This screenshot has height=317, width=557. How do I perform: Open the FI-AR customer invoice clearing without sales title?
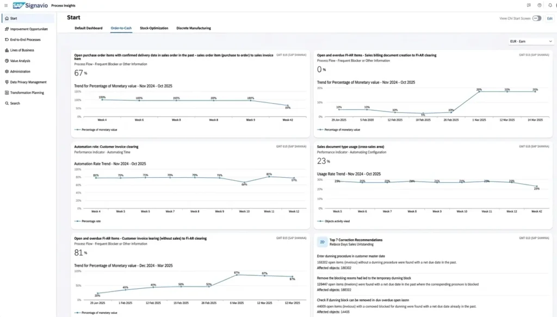pos(140,239)
